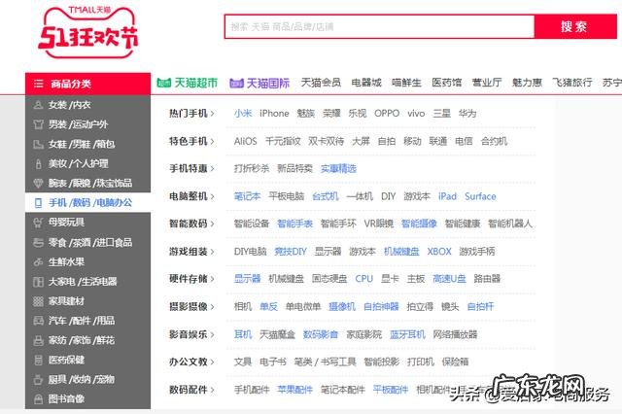
Task: Open the 蓝牙耳机 link
Action: pos(407,334)
